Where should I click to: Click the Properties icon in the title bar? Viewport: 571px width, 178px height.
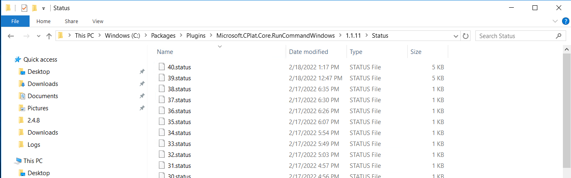coord(24,8)
